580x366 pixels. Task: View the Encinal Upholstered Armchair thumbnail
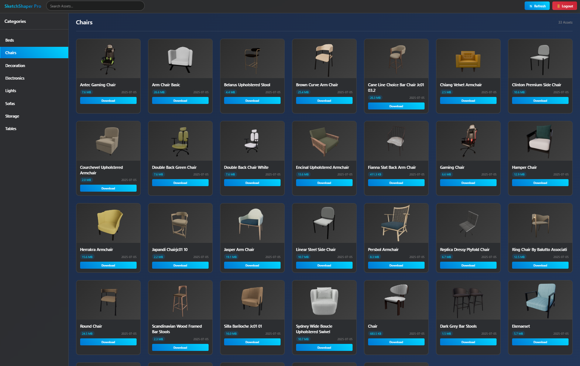click(324, 141)
